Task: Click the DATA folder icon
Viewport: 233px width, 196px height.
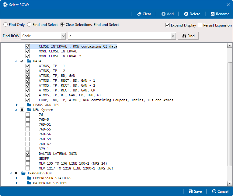Action: click(x=29, y=61)
